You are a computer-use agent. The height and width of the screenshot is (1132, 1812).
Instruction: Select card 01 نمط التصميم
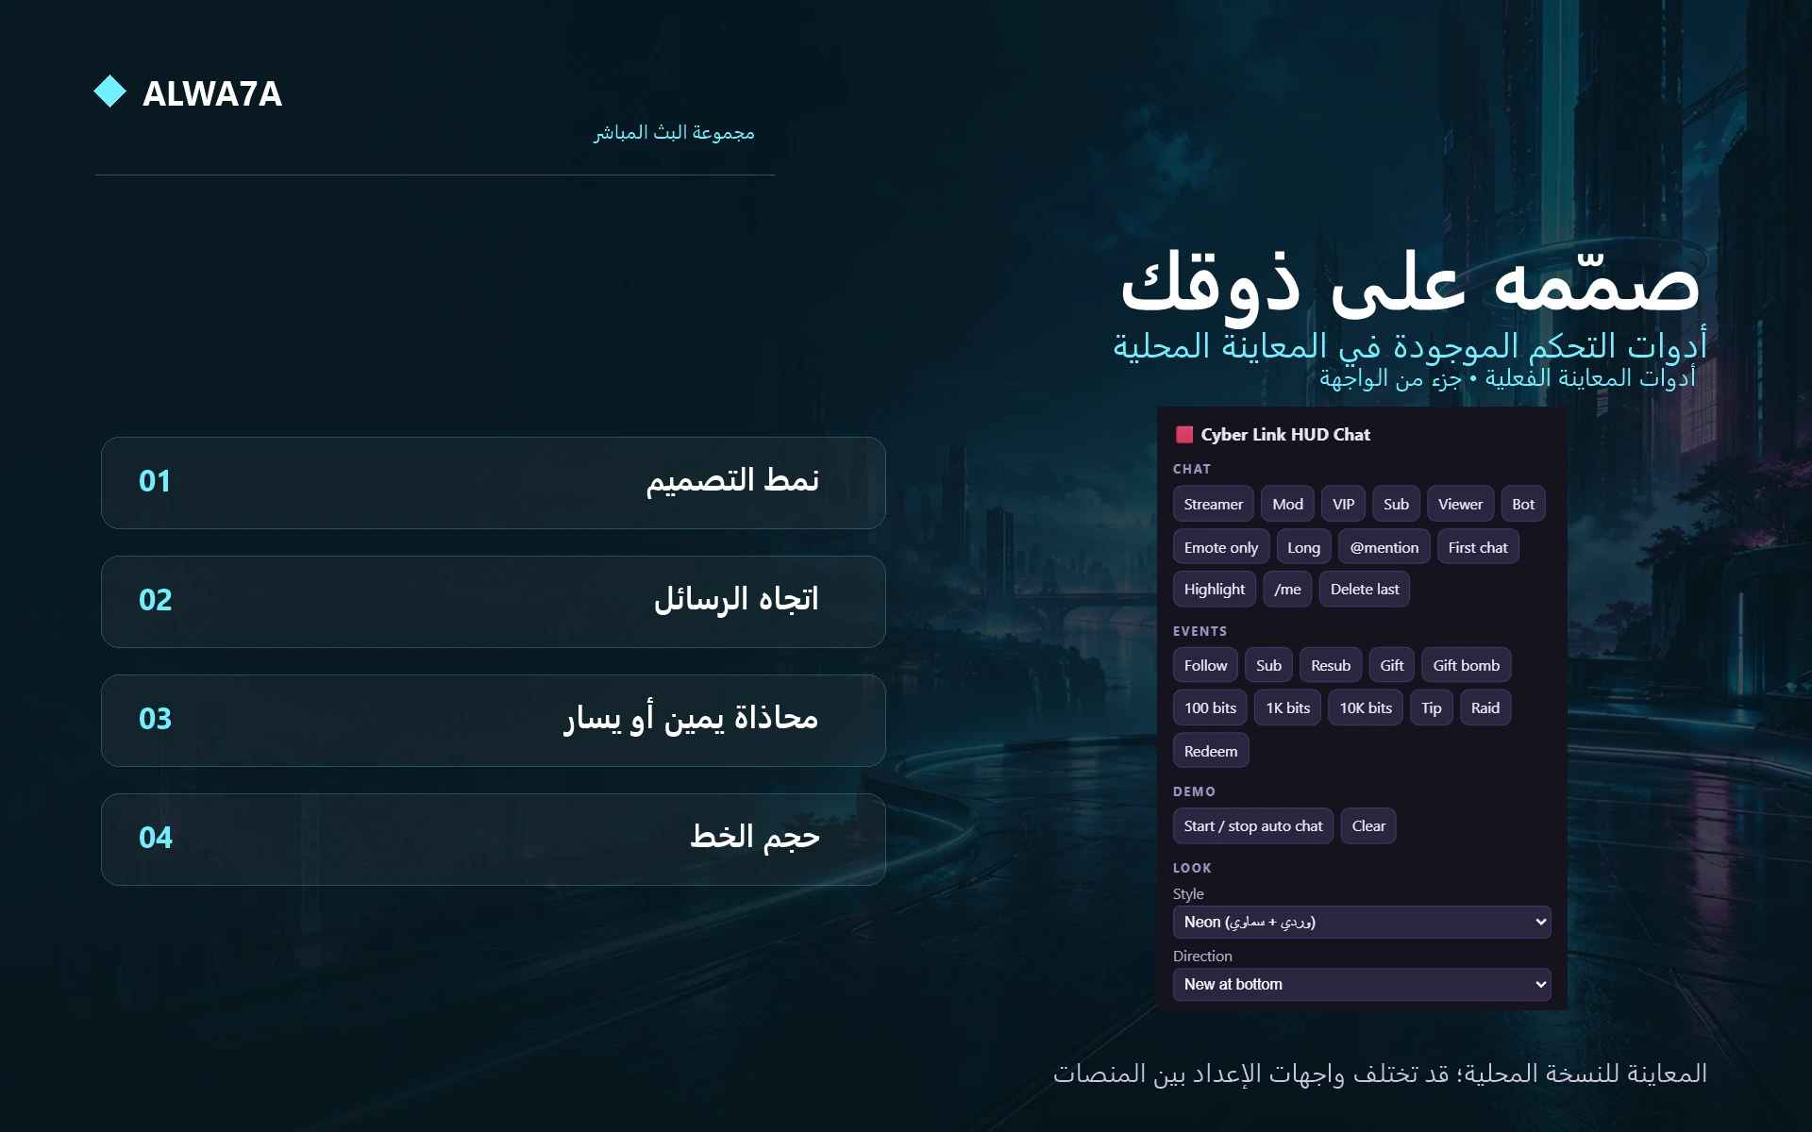(x=494, y=482)
